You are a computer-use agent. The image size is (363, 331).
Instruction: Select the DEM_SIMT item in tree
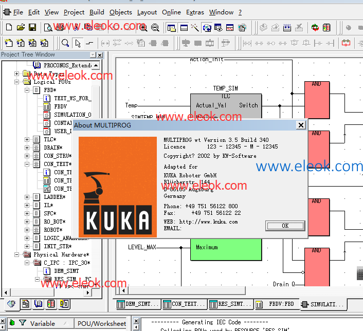(66, 271)
